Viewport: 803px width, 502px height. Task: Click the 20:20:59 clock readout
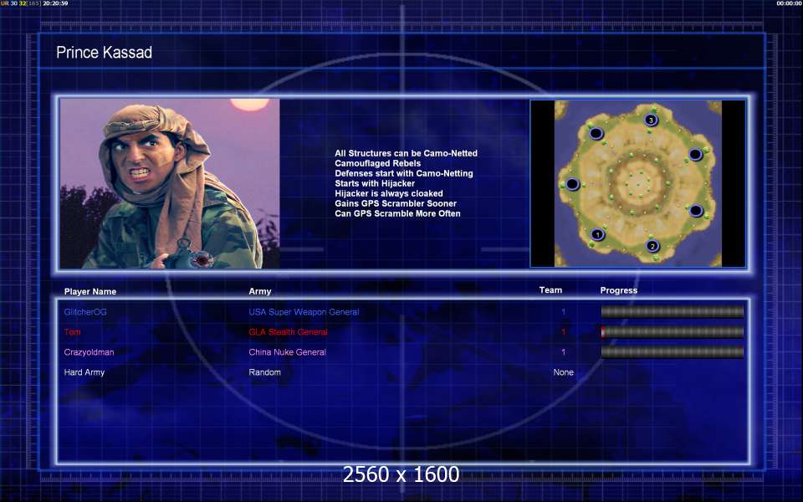[x=55, y=3]
